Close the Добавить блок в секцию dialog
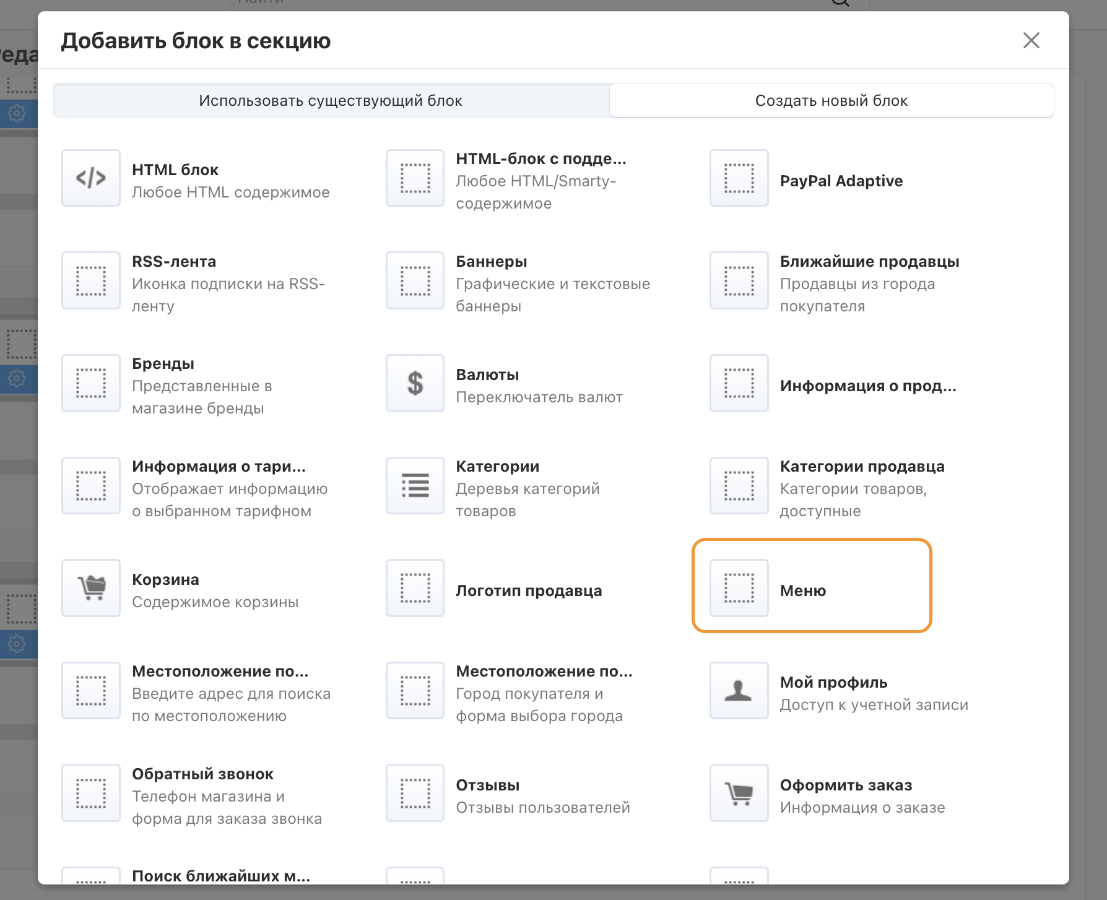Image resolution: width=1107 pixels, height=900 pixels. (1031, 41)
